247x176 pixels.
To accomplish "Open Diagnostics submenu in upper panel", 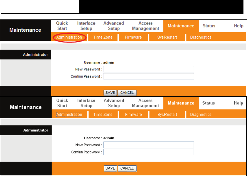I will [201, 37].
